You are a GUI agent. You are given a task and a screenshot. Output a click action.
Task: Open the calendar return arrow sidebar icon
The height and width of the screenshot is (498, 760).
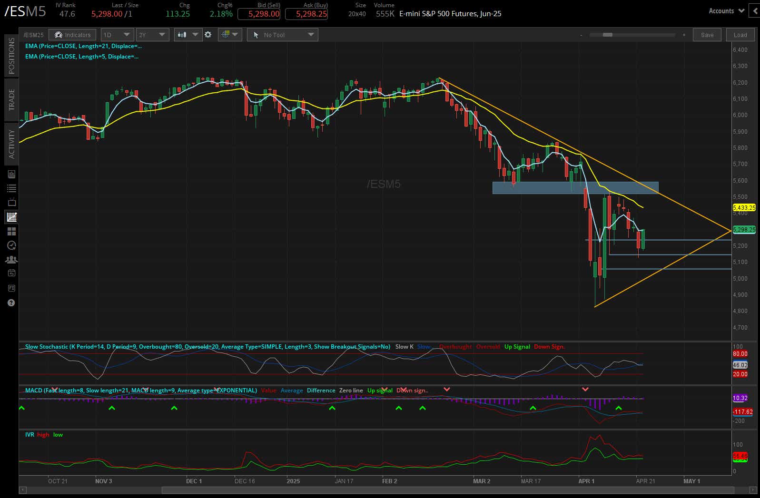point(11,273)
